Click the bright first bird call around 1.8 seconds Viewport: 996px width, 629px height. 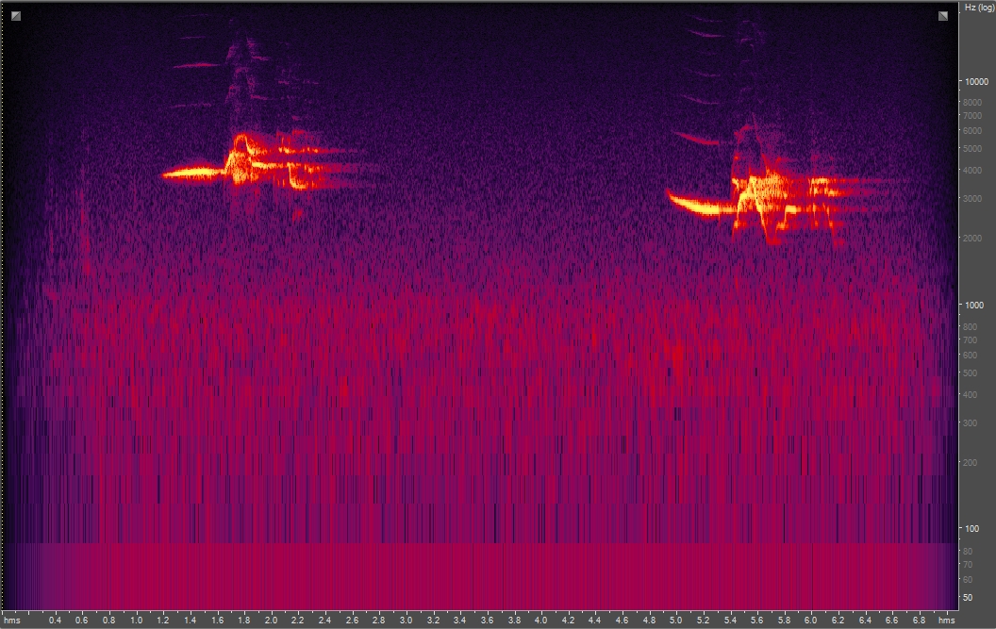tap(242, 160)
